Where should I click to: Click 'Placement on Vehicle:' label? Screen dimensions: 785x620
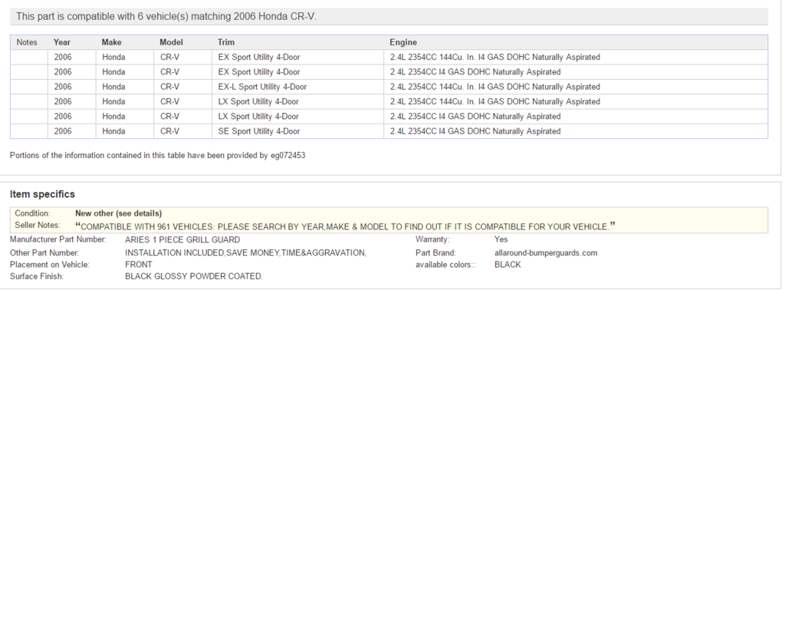50,265
